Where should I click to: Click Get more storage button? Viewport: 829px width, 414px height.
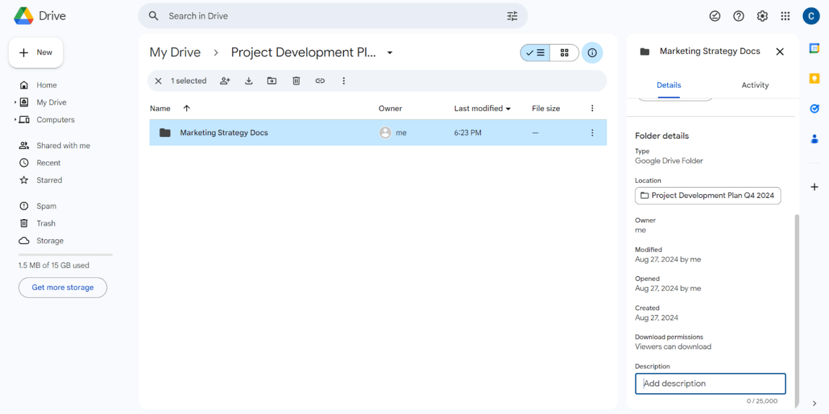pyautogui.click(x=63, y=287)
